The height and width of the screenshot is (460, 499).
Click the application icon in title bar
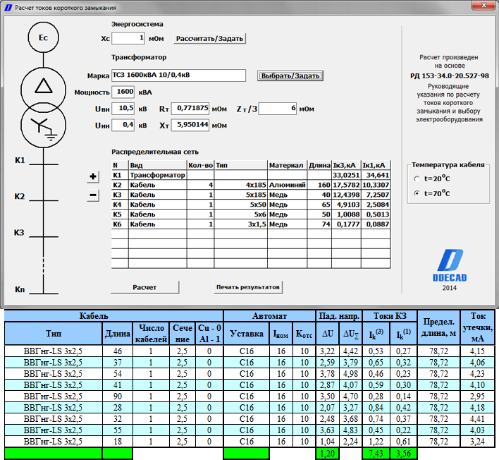tap(8, 7)
